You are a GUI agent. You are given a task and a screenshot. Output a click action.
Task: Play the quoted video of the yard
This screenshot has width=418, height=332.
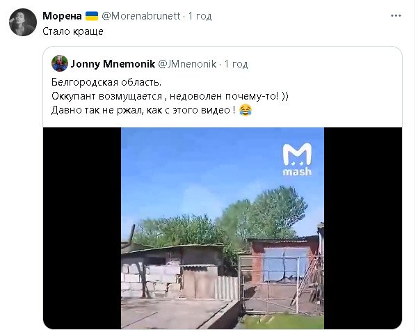tap(223, 228)
